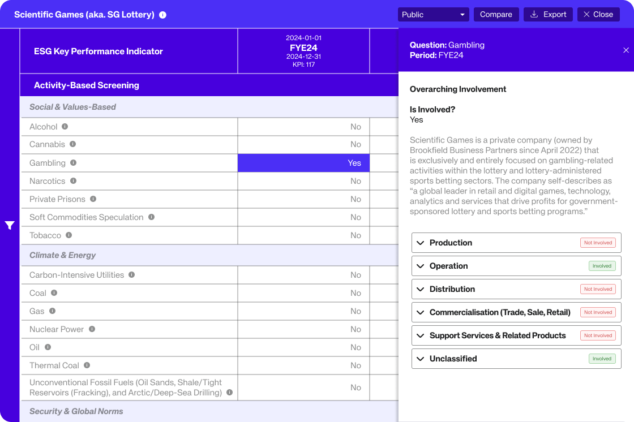Select the Gambling Yes cell for FYE24
The image size is (634, 422).
click(x=303, y=163)
